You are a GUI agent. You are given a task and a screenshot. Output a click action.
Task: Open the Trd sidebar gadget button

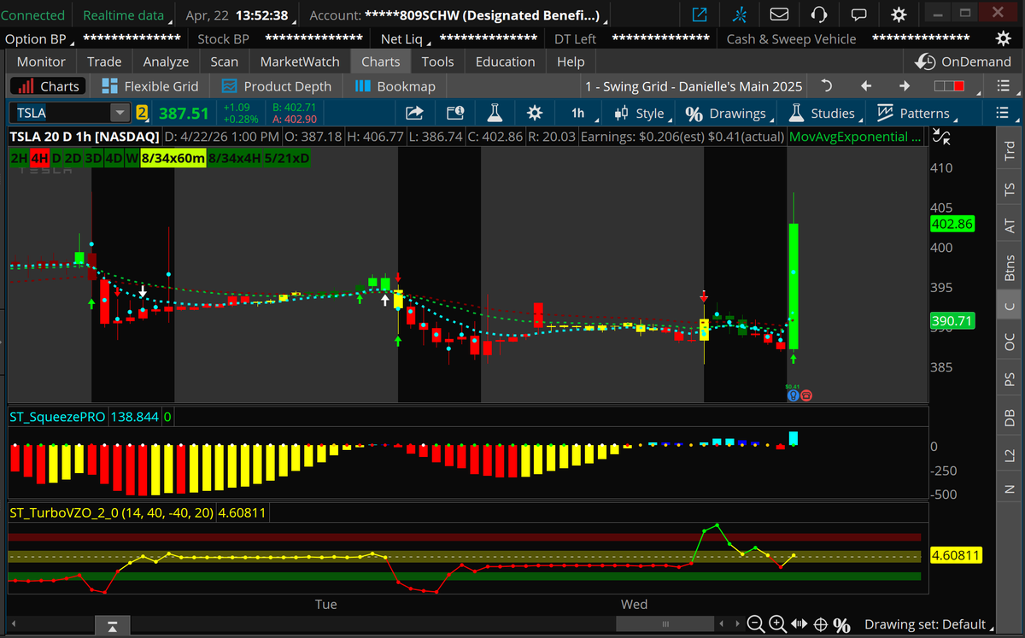tap(1010, 151)
